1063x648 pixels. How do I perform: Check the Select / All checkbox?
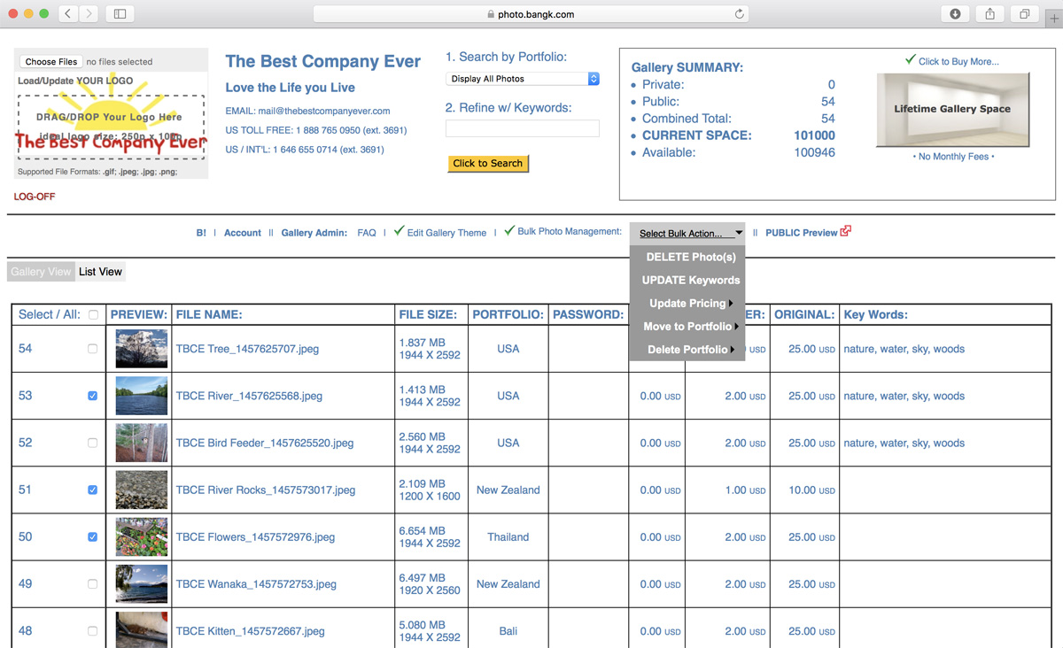point(93,314)
